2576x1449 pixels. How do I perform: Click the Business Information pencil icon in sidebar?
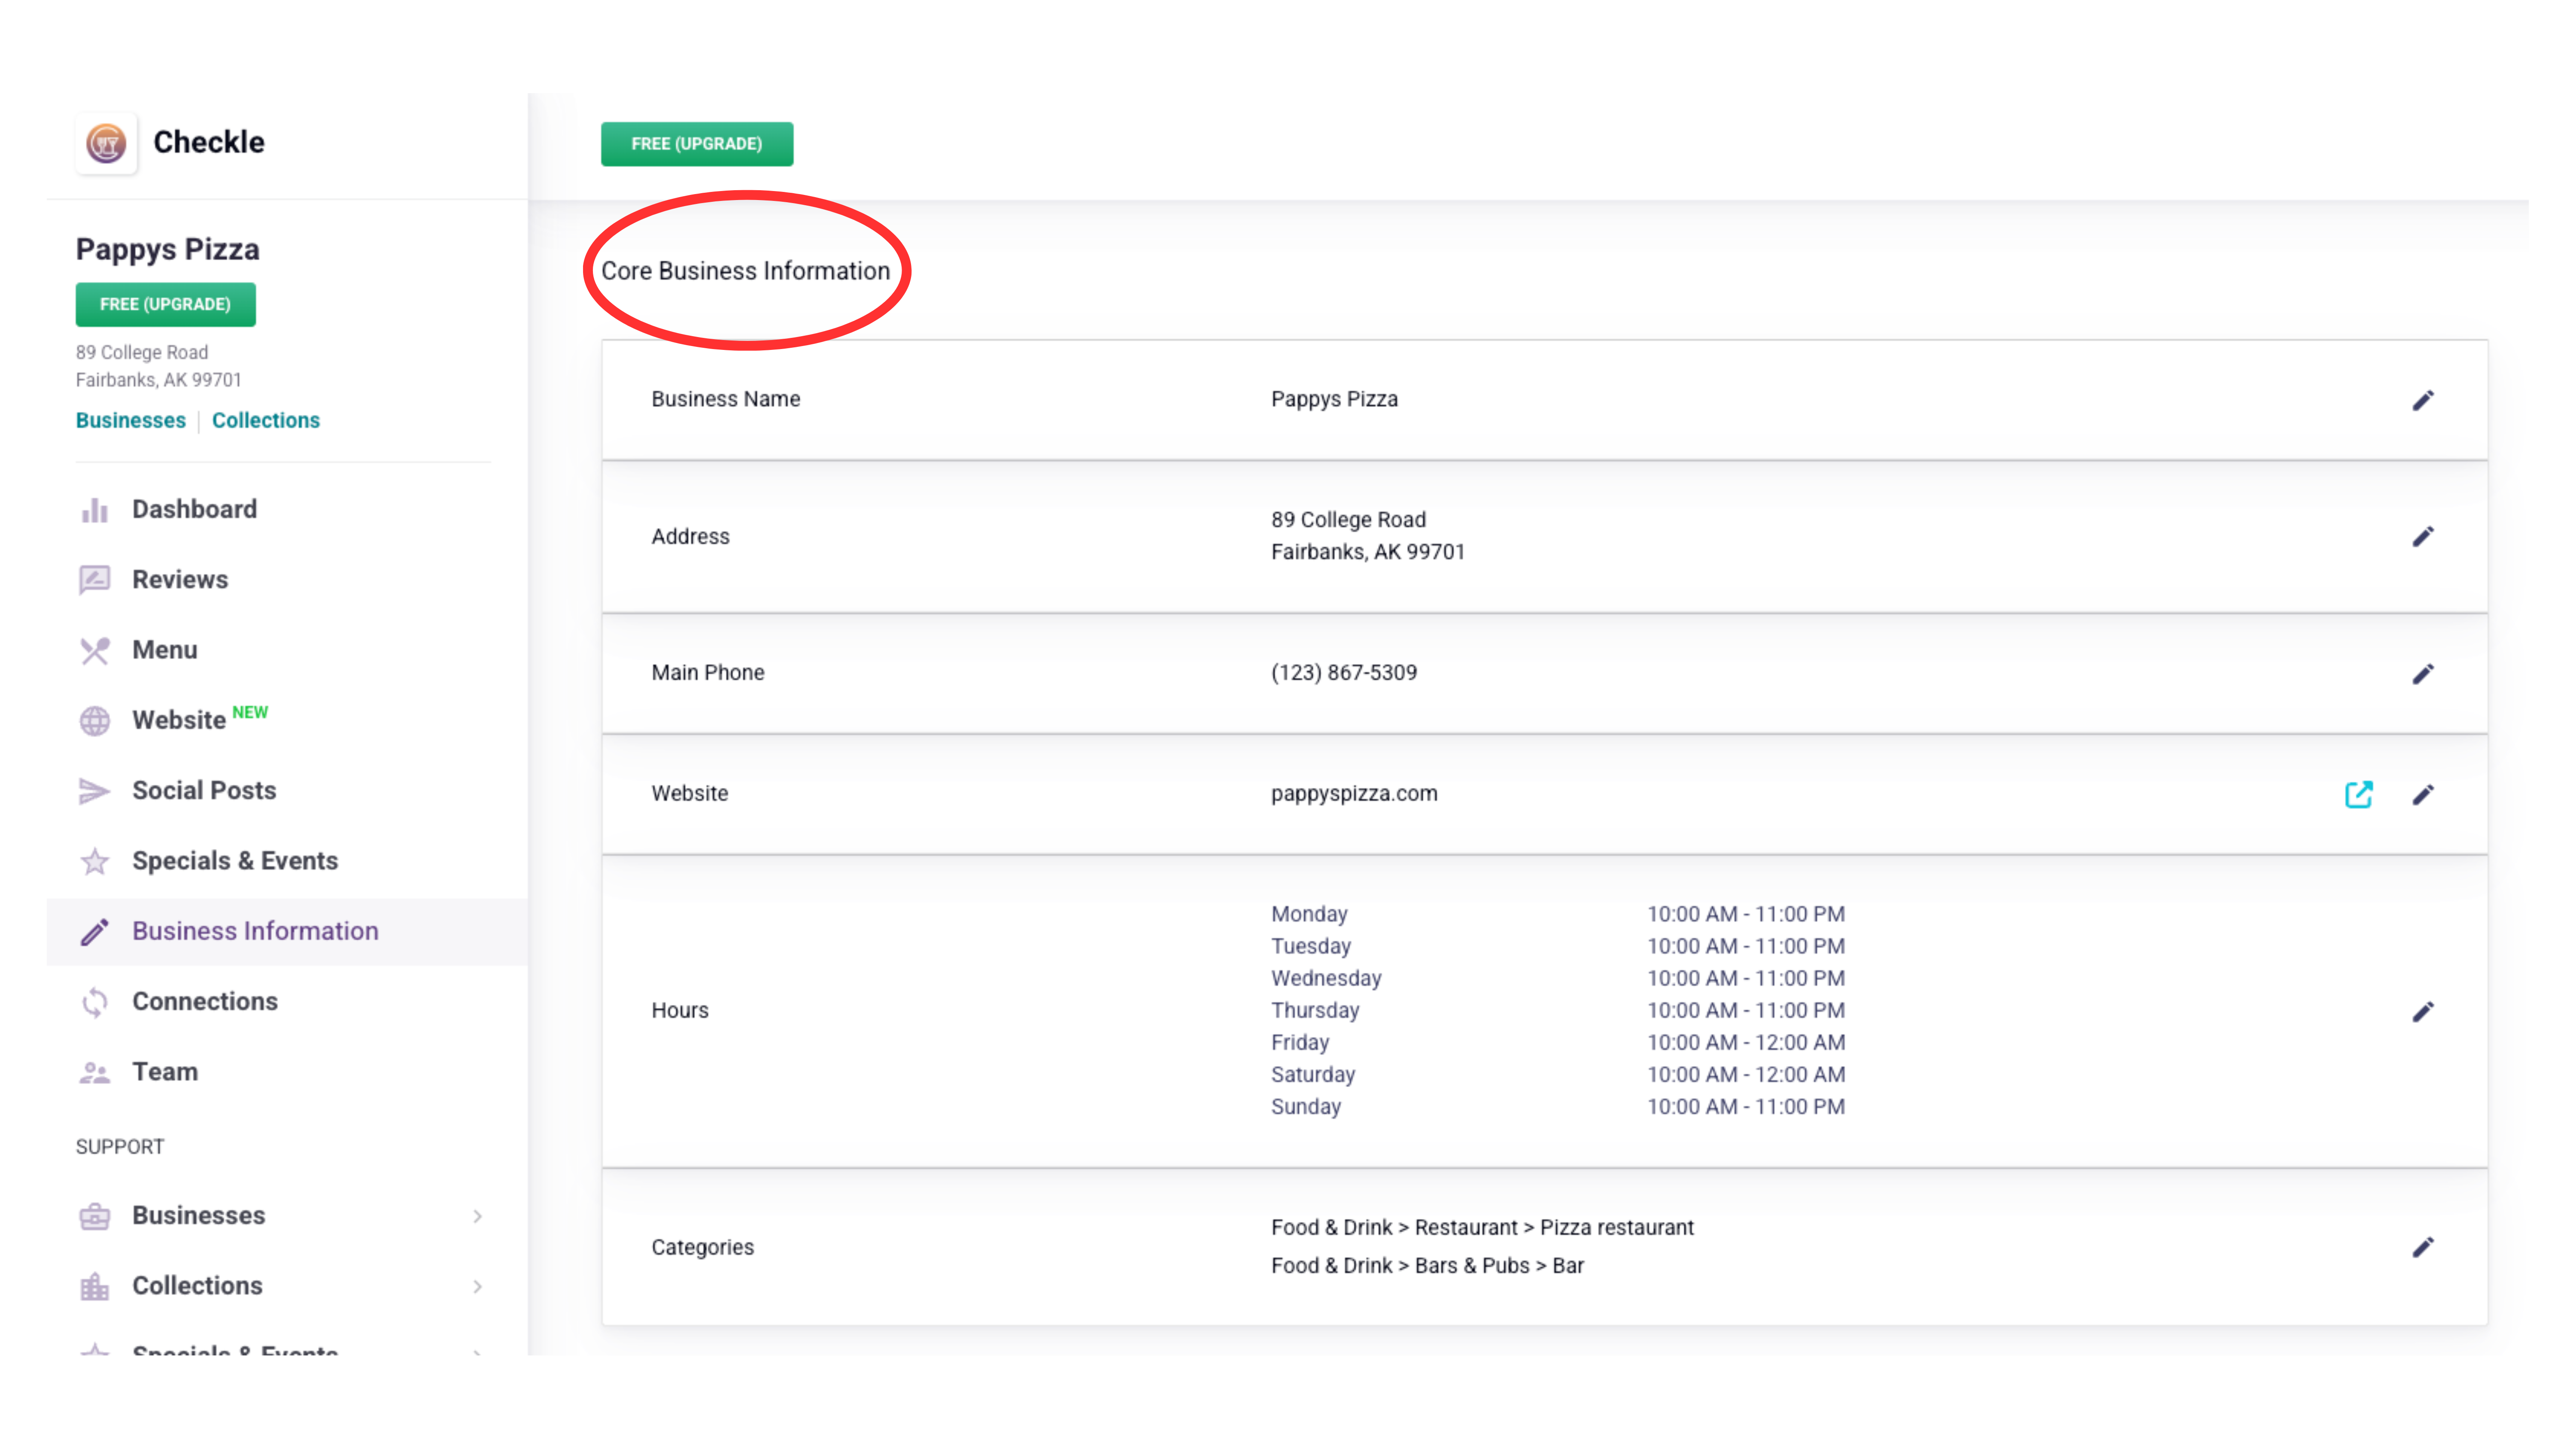(95, 932)
